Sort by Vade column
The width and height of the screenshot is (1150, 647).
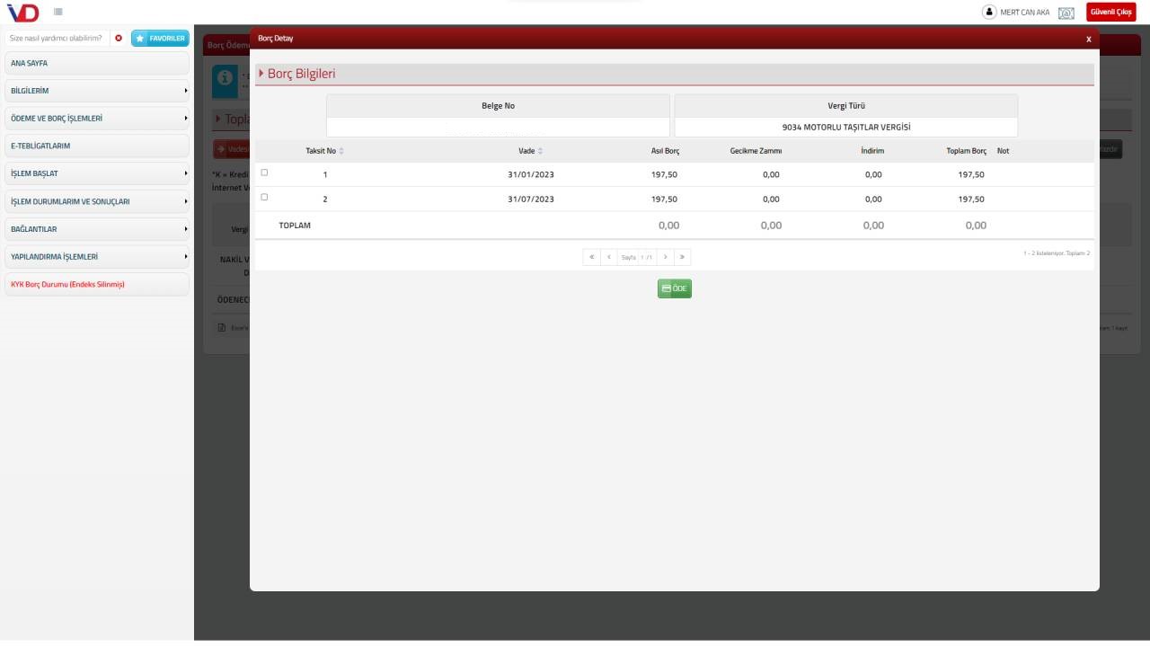(530, 151)
